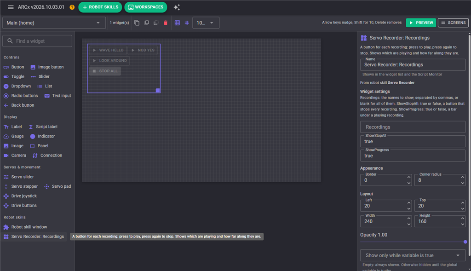Click STOP ALL button on canvas

tap(105, 71)
